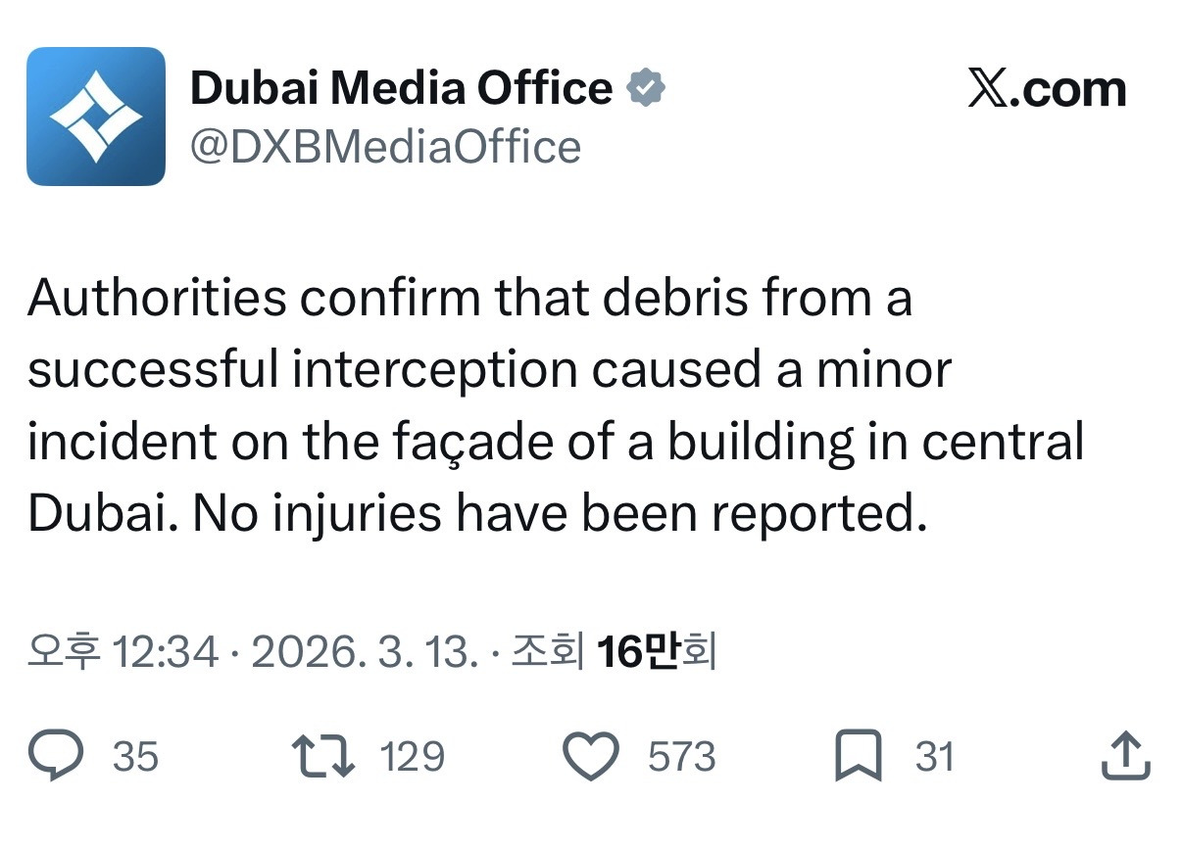Screen dimensions: 1182x849
Task: Click the like count 573
Action: (681, 757)
